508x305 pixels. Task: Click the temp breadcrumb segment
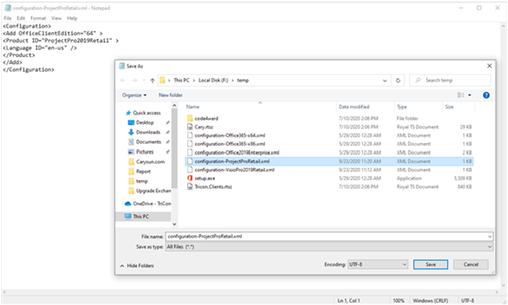[242, 80]
